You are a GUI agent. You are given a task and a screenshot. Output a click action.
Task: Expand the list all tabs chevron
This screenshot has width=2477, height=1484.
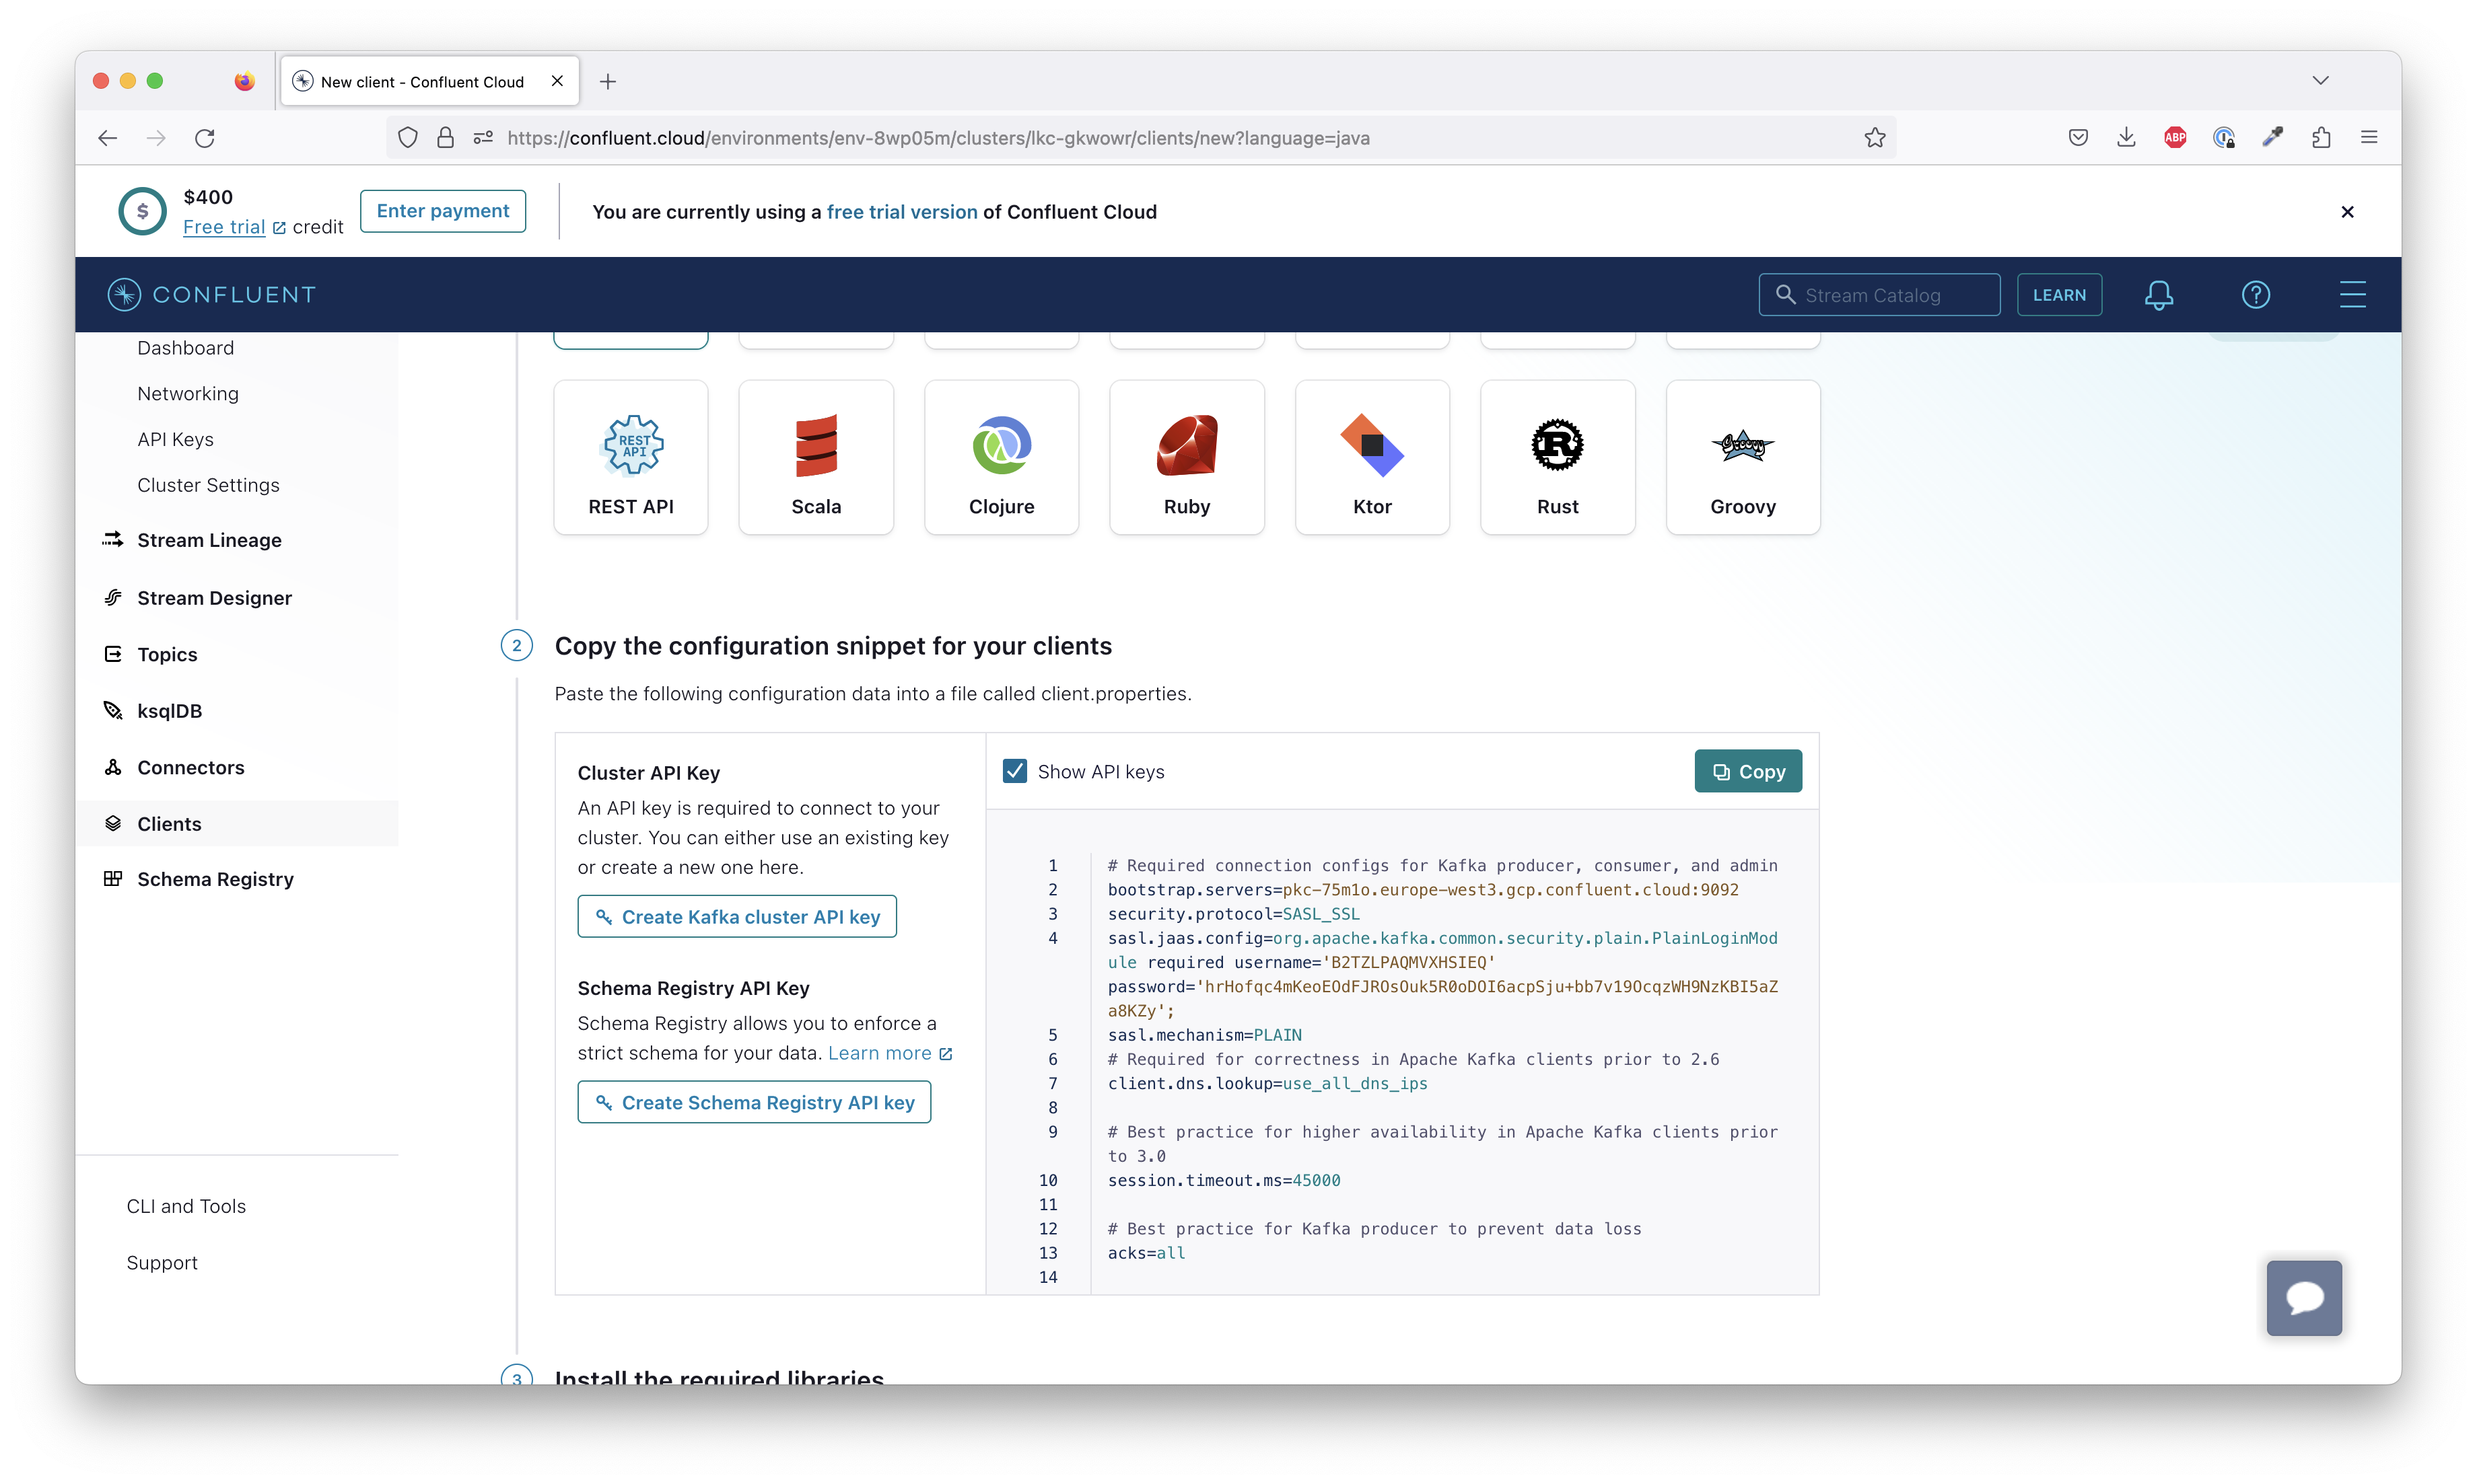click(2320, 81)
